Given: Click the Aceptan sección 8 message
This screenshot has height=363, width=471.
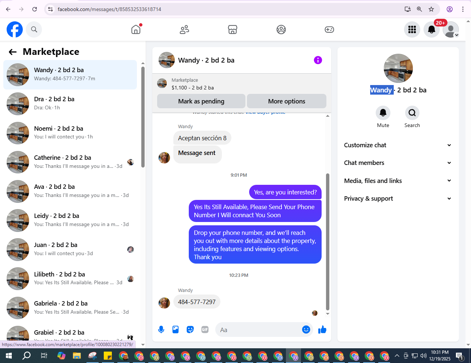Looking at the screenshot, I should pyautogui.click(x=202, y=138).
